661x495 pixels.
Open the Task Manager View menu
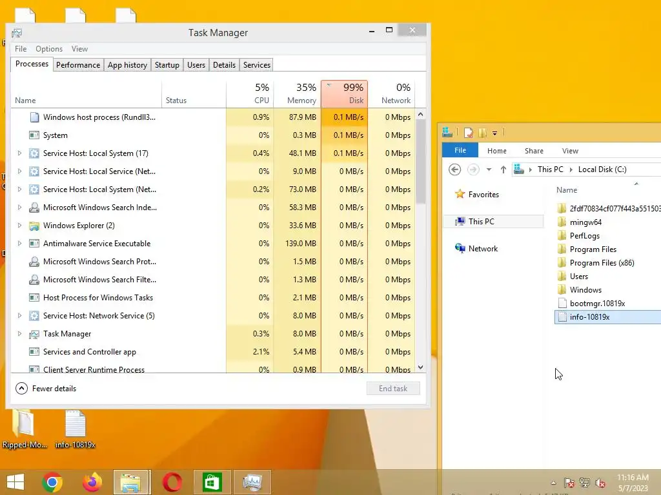point(79,49)
